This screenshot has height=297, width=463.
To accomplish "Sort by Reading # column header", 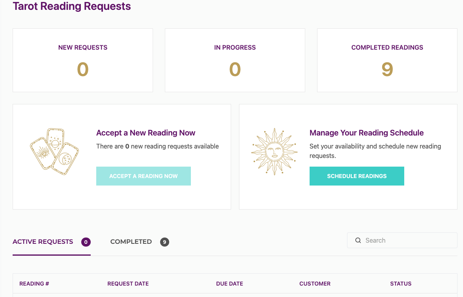I will coord(34,284).
